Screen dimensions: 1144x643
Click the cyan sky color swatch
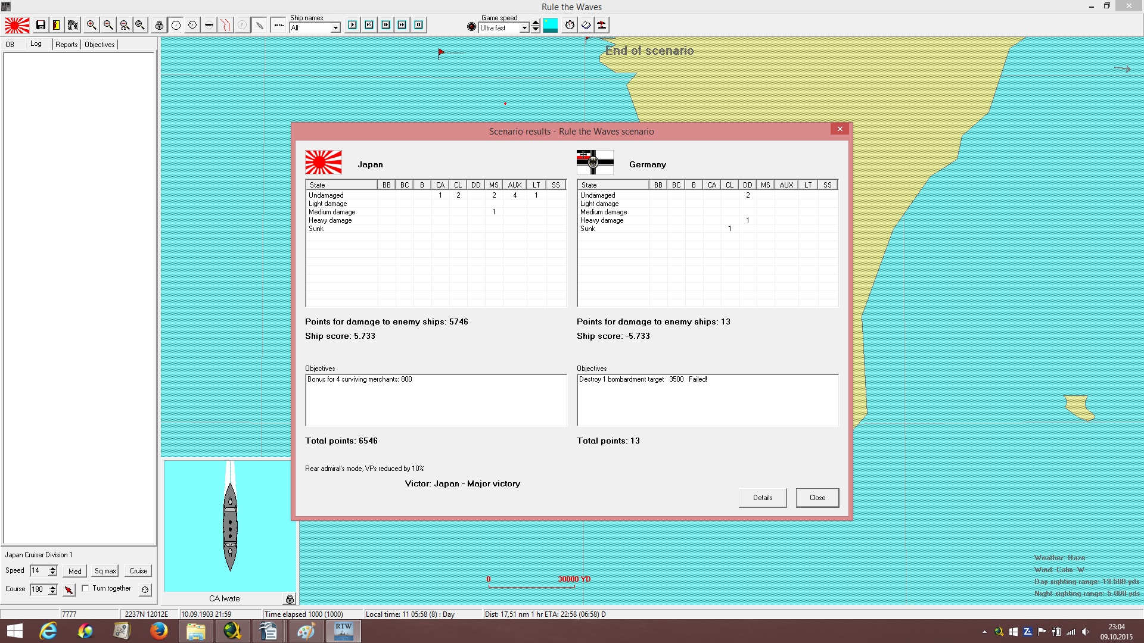pyautogui.click(x=550, y=25)
